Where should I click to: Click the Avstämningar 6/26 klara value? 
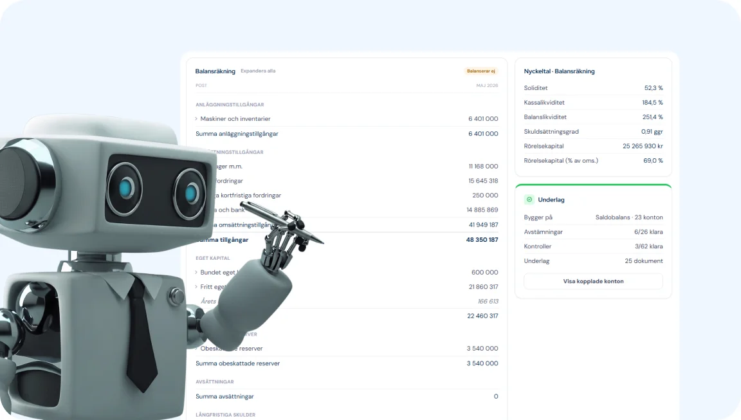648,232
